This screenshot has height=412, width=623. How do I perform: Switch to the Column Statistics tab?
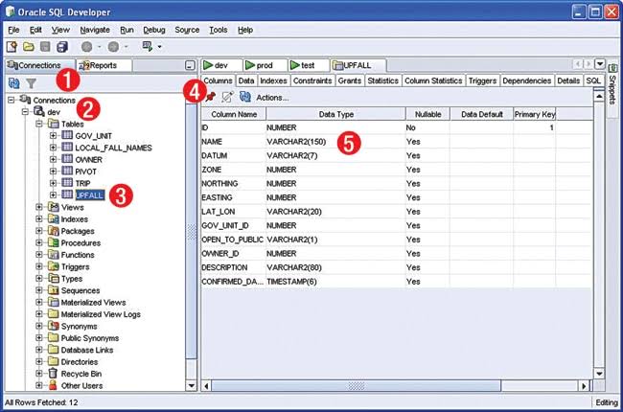tap(433, 80)
